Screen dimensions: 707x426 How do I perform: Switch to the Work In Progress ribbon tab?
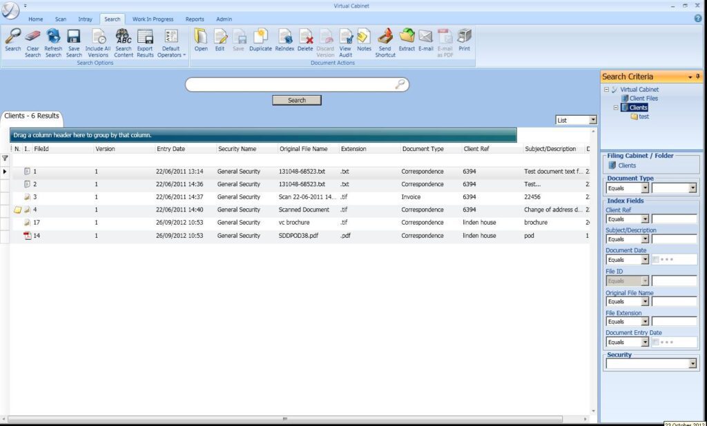(x=153, y=19)
